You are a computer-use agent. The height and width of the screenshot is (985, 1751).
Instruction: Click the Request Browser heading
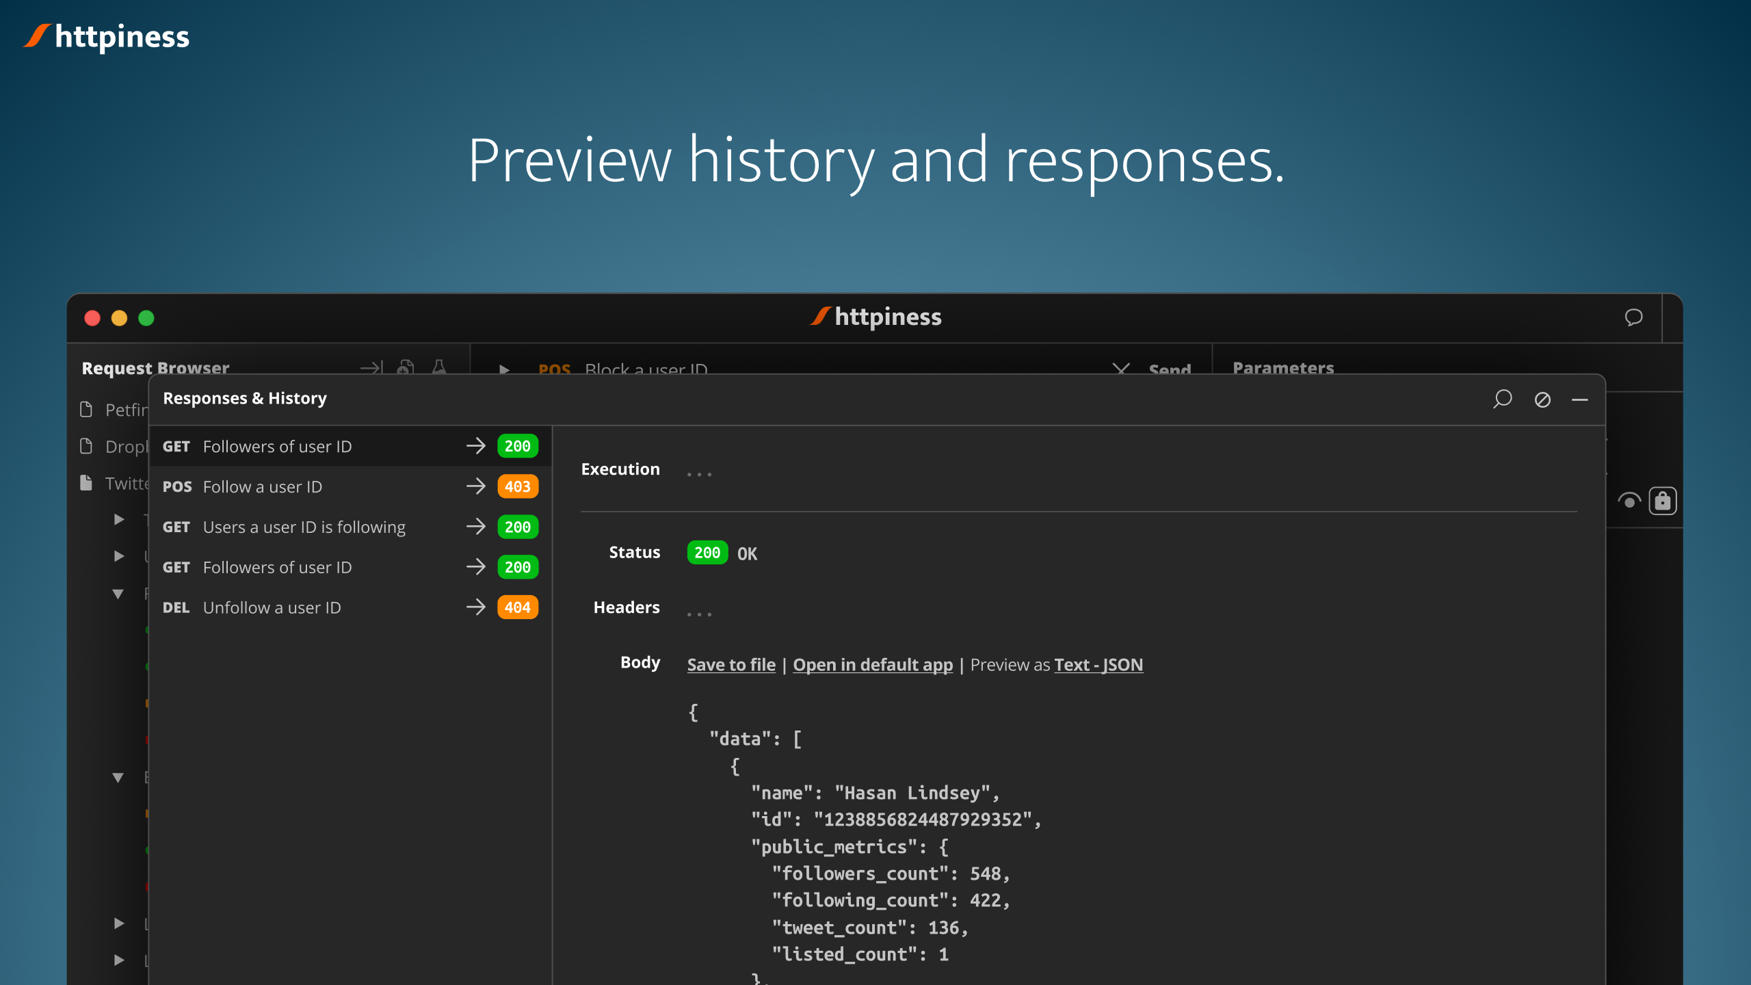pyautogui.click(x=155, y=368)
